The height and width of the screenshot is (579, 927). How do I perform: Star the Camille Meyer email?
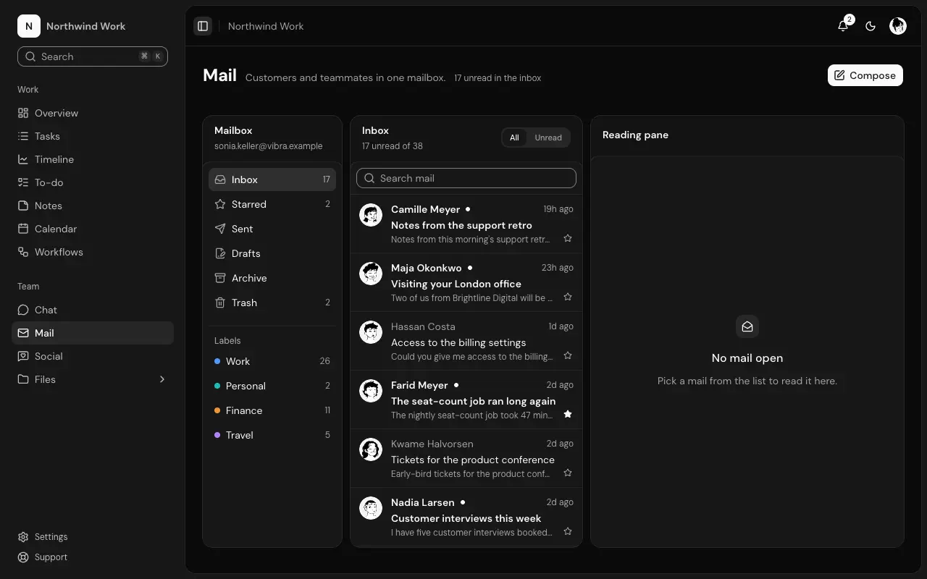[568, 238]
